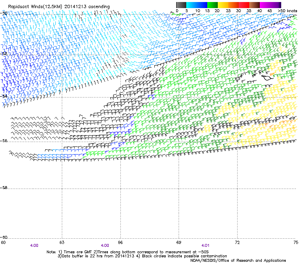
Task: Select the orange 25-30 knots legend segment
Action: [234, 5]
